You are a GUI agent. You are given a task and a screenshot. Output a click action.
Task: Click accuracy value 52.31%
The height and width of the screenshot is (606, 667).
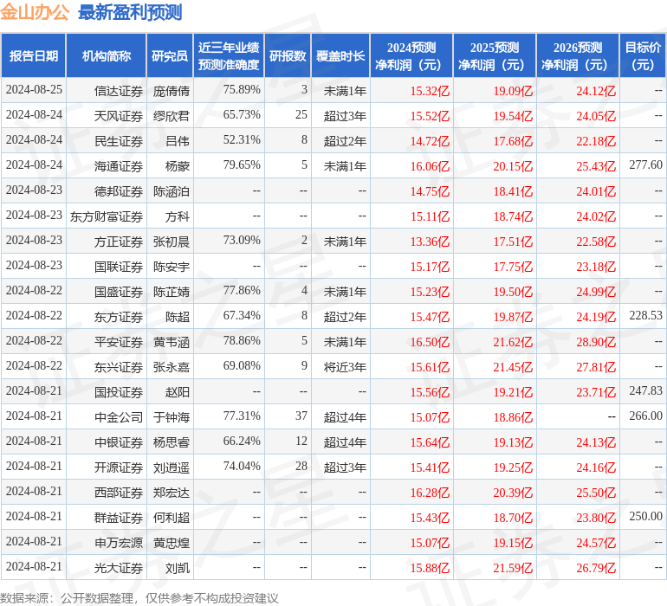242,140
